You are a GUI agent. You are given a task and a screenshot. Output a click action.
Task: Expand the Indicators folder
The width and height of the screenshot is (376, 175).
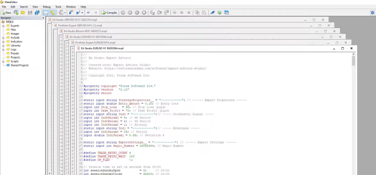pyautogui.click(x=4, y=41)
